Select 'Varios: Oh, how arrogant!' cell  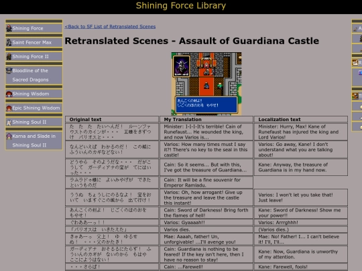206,197
